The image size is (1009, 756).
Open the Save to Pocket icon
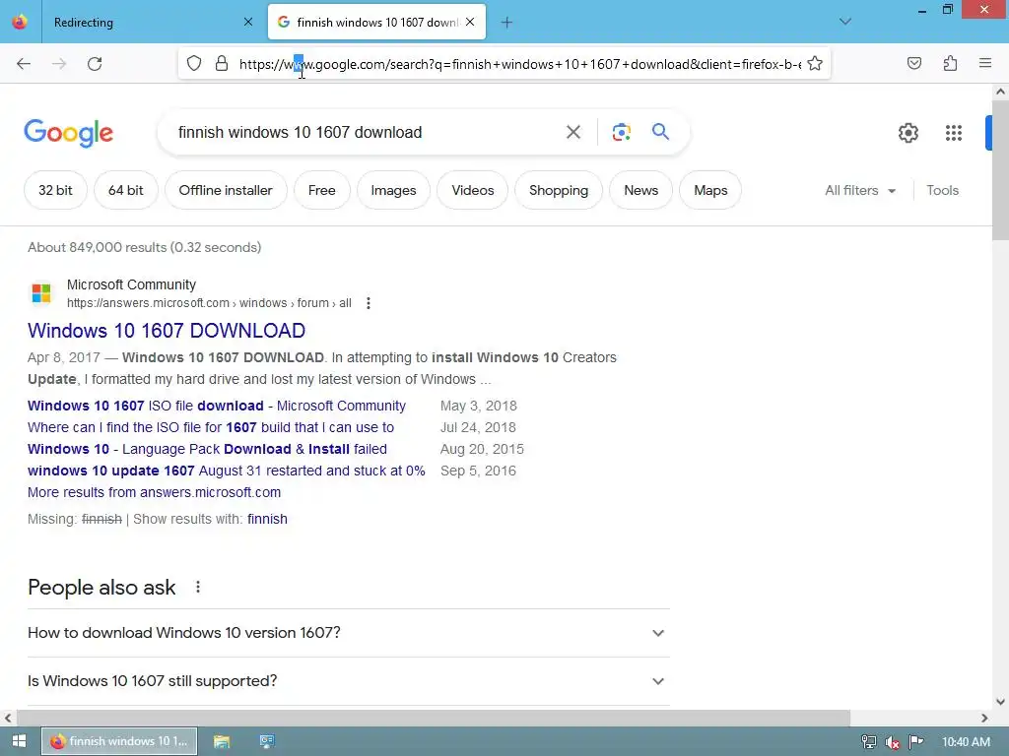914,63
